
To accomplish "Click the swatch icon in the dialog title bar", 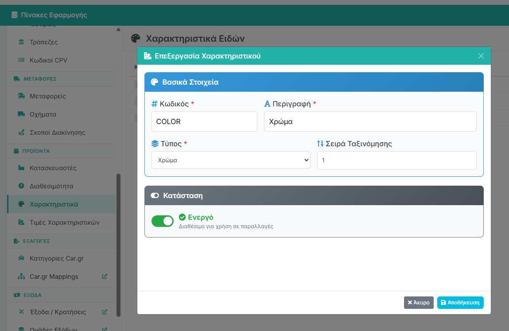I will 148,56.
